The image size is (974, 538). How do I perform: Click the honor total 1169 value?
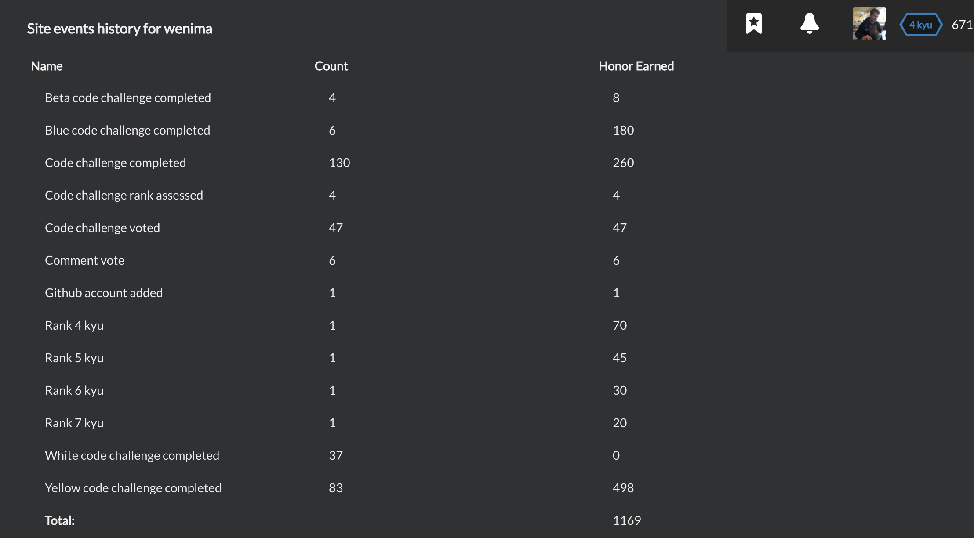[627, 520]
